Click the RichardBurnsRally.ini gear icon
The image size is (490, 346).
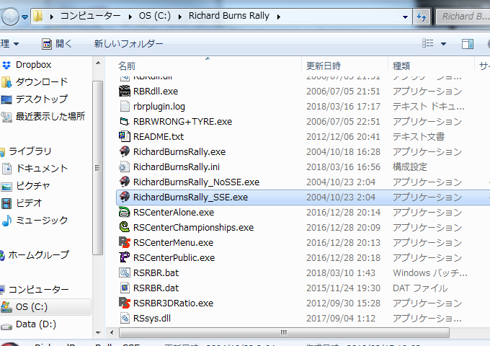[125, 167]
